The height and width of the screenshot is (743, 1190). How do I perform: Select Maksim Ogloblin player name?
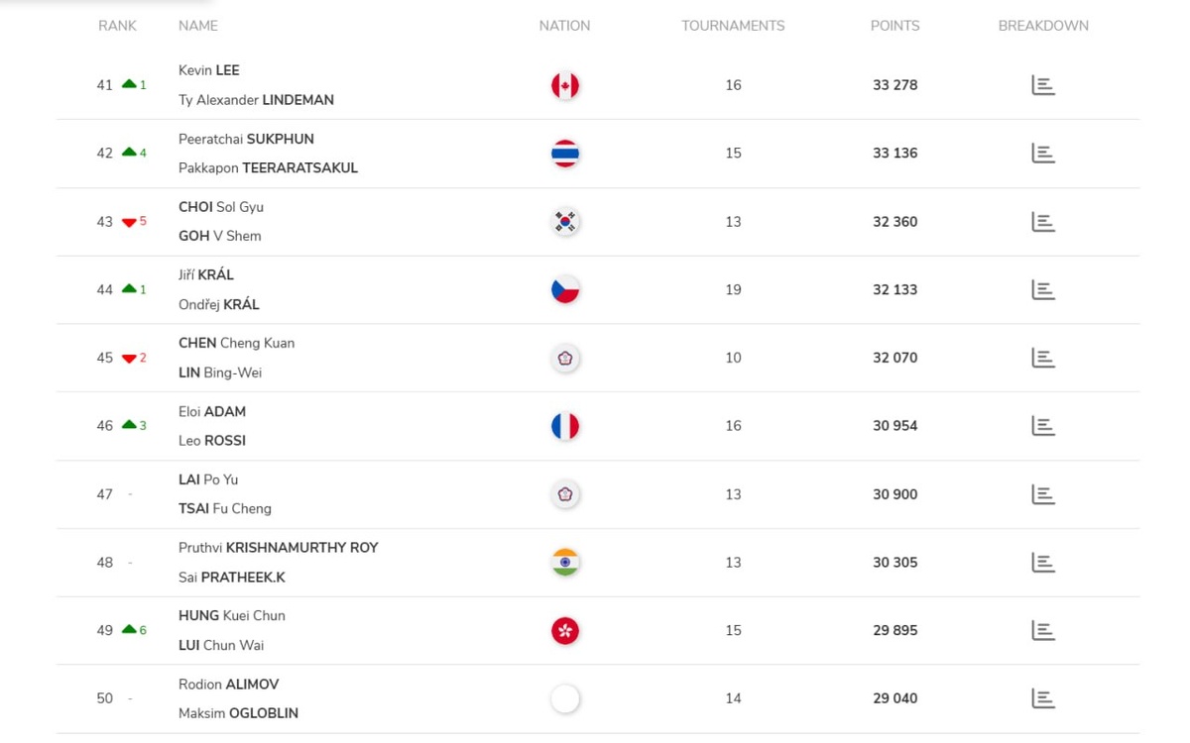[x=238, y=713]
